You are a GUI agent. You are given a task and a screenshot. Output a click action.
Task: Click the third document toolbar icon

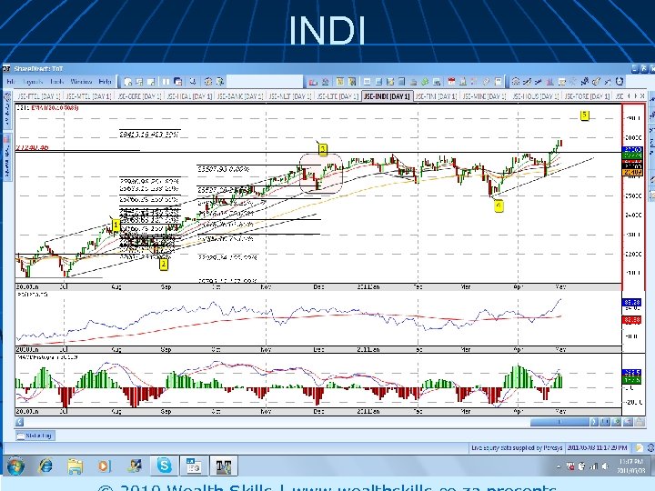pyautogui.click(x=151, y=82)
